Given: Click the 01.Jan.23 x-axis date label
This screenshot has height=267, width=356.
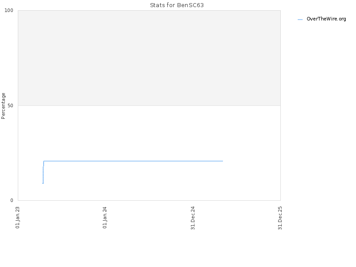Looking at the screenshot, I should click(17, 218).
